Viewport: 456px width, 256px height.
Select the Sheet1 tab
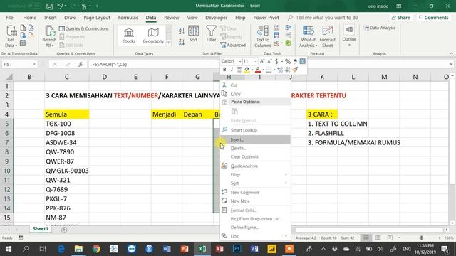(41, 229)
